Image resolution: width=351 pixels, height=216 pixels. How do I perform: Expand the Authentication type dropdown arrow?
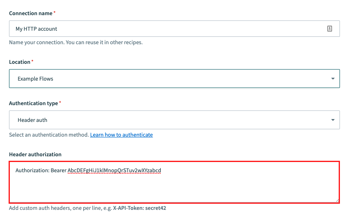pos(333,120)
